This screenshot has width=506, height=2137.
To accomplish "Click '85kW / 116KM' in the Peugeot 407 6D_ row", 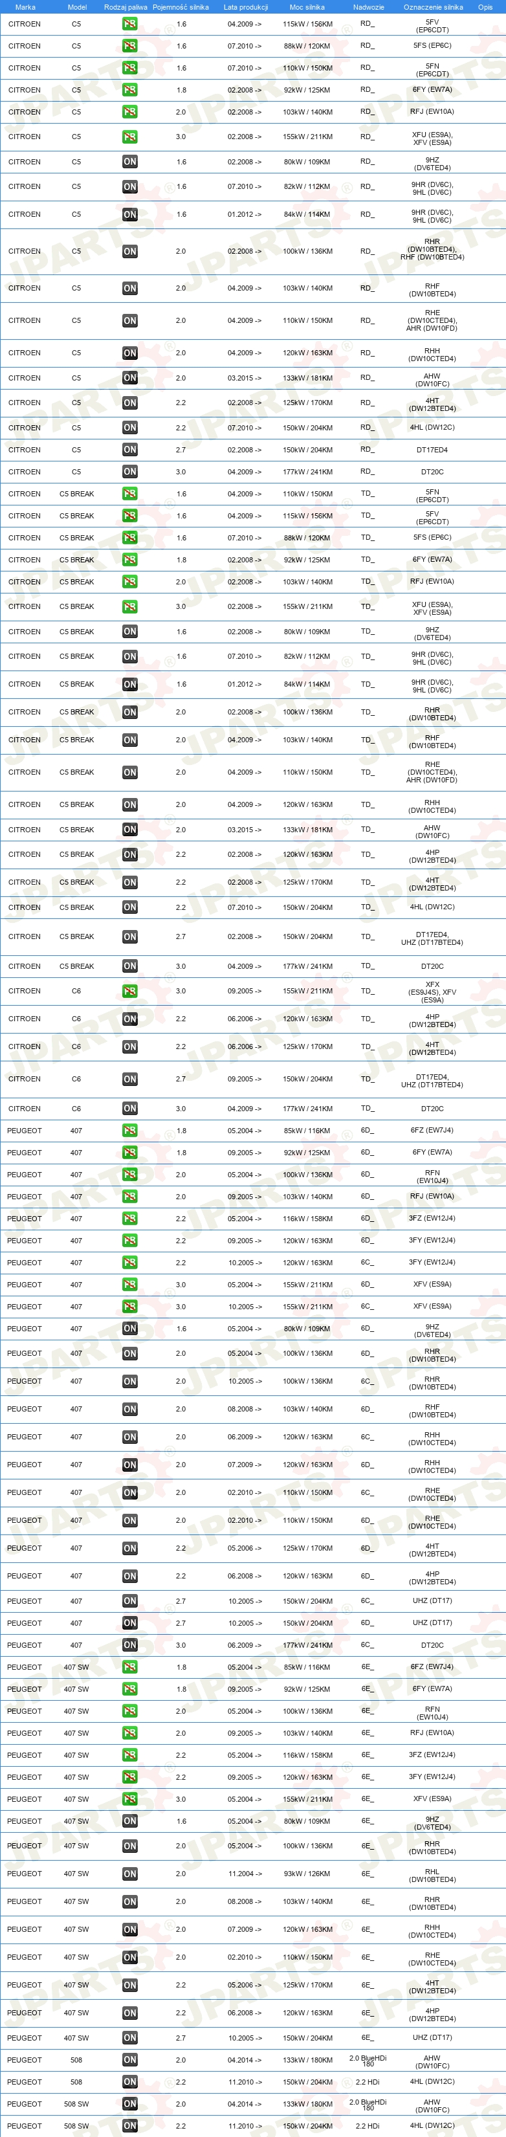I will click(x=308, y=1131).
